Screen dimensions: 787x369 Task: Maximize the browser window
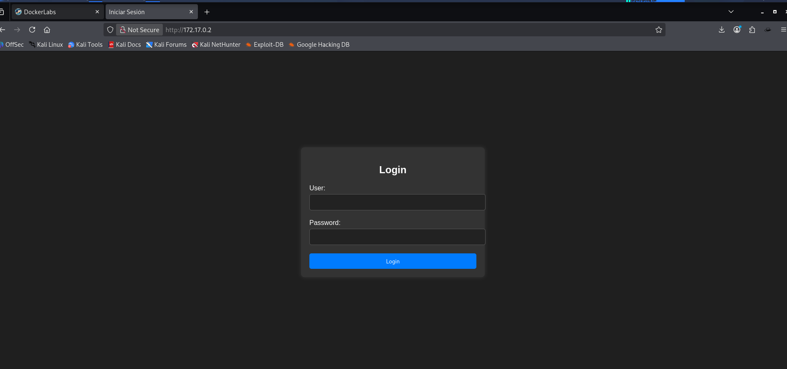click(775, 12)
